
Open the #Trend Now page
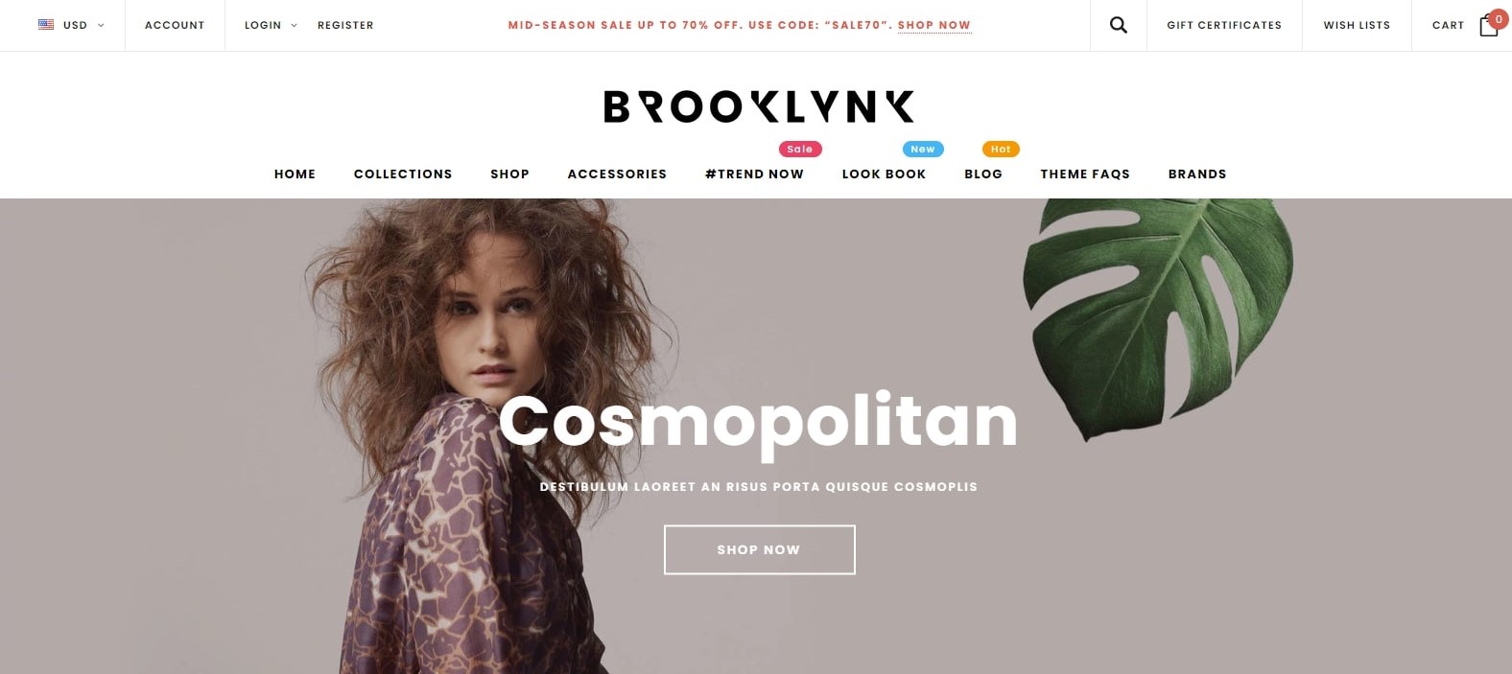coord(754,174)
